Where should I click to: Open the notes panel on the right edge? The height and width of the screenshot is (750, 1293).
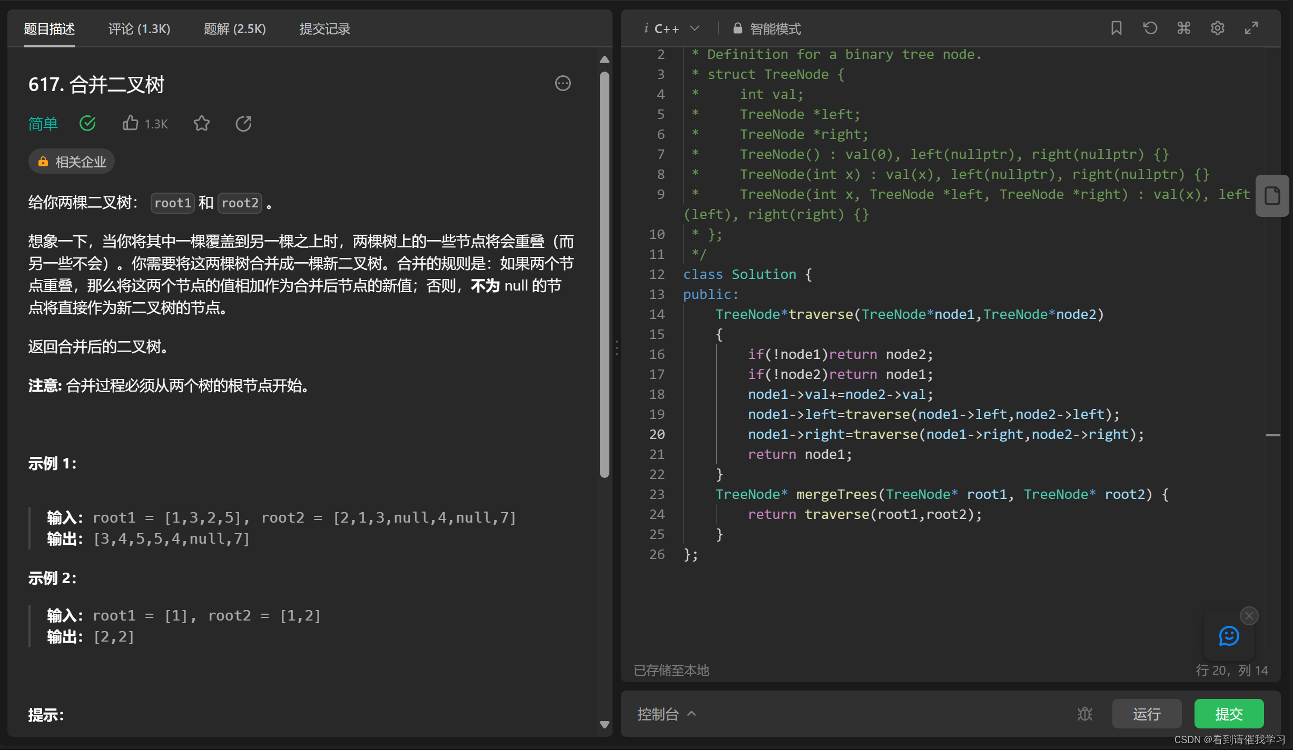pyautogui.click(x=1272, y=195)
